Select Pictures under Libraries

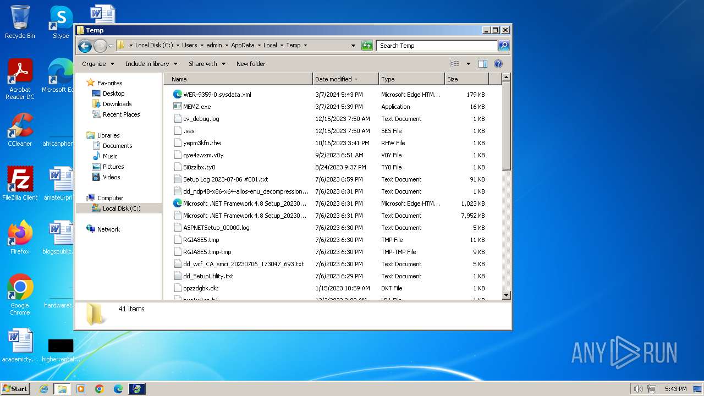click(x=113, y=167)
